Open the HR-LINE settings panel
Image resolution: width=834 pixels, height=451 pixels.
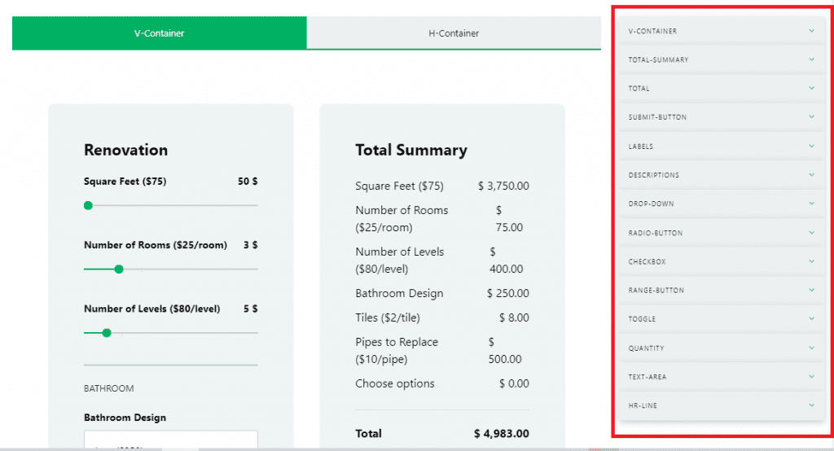click(x=721, y=405)
